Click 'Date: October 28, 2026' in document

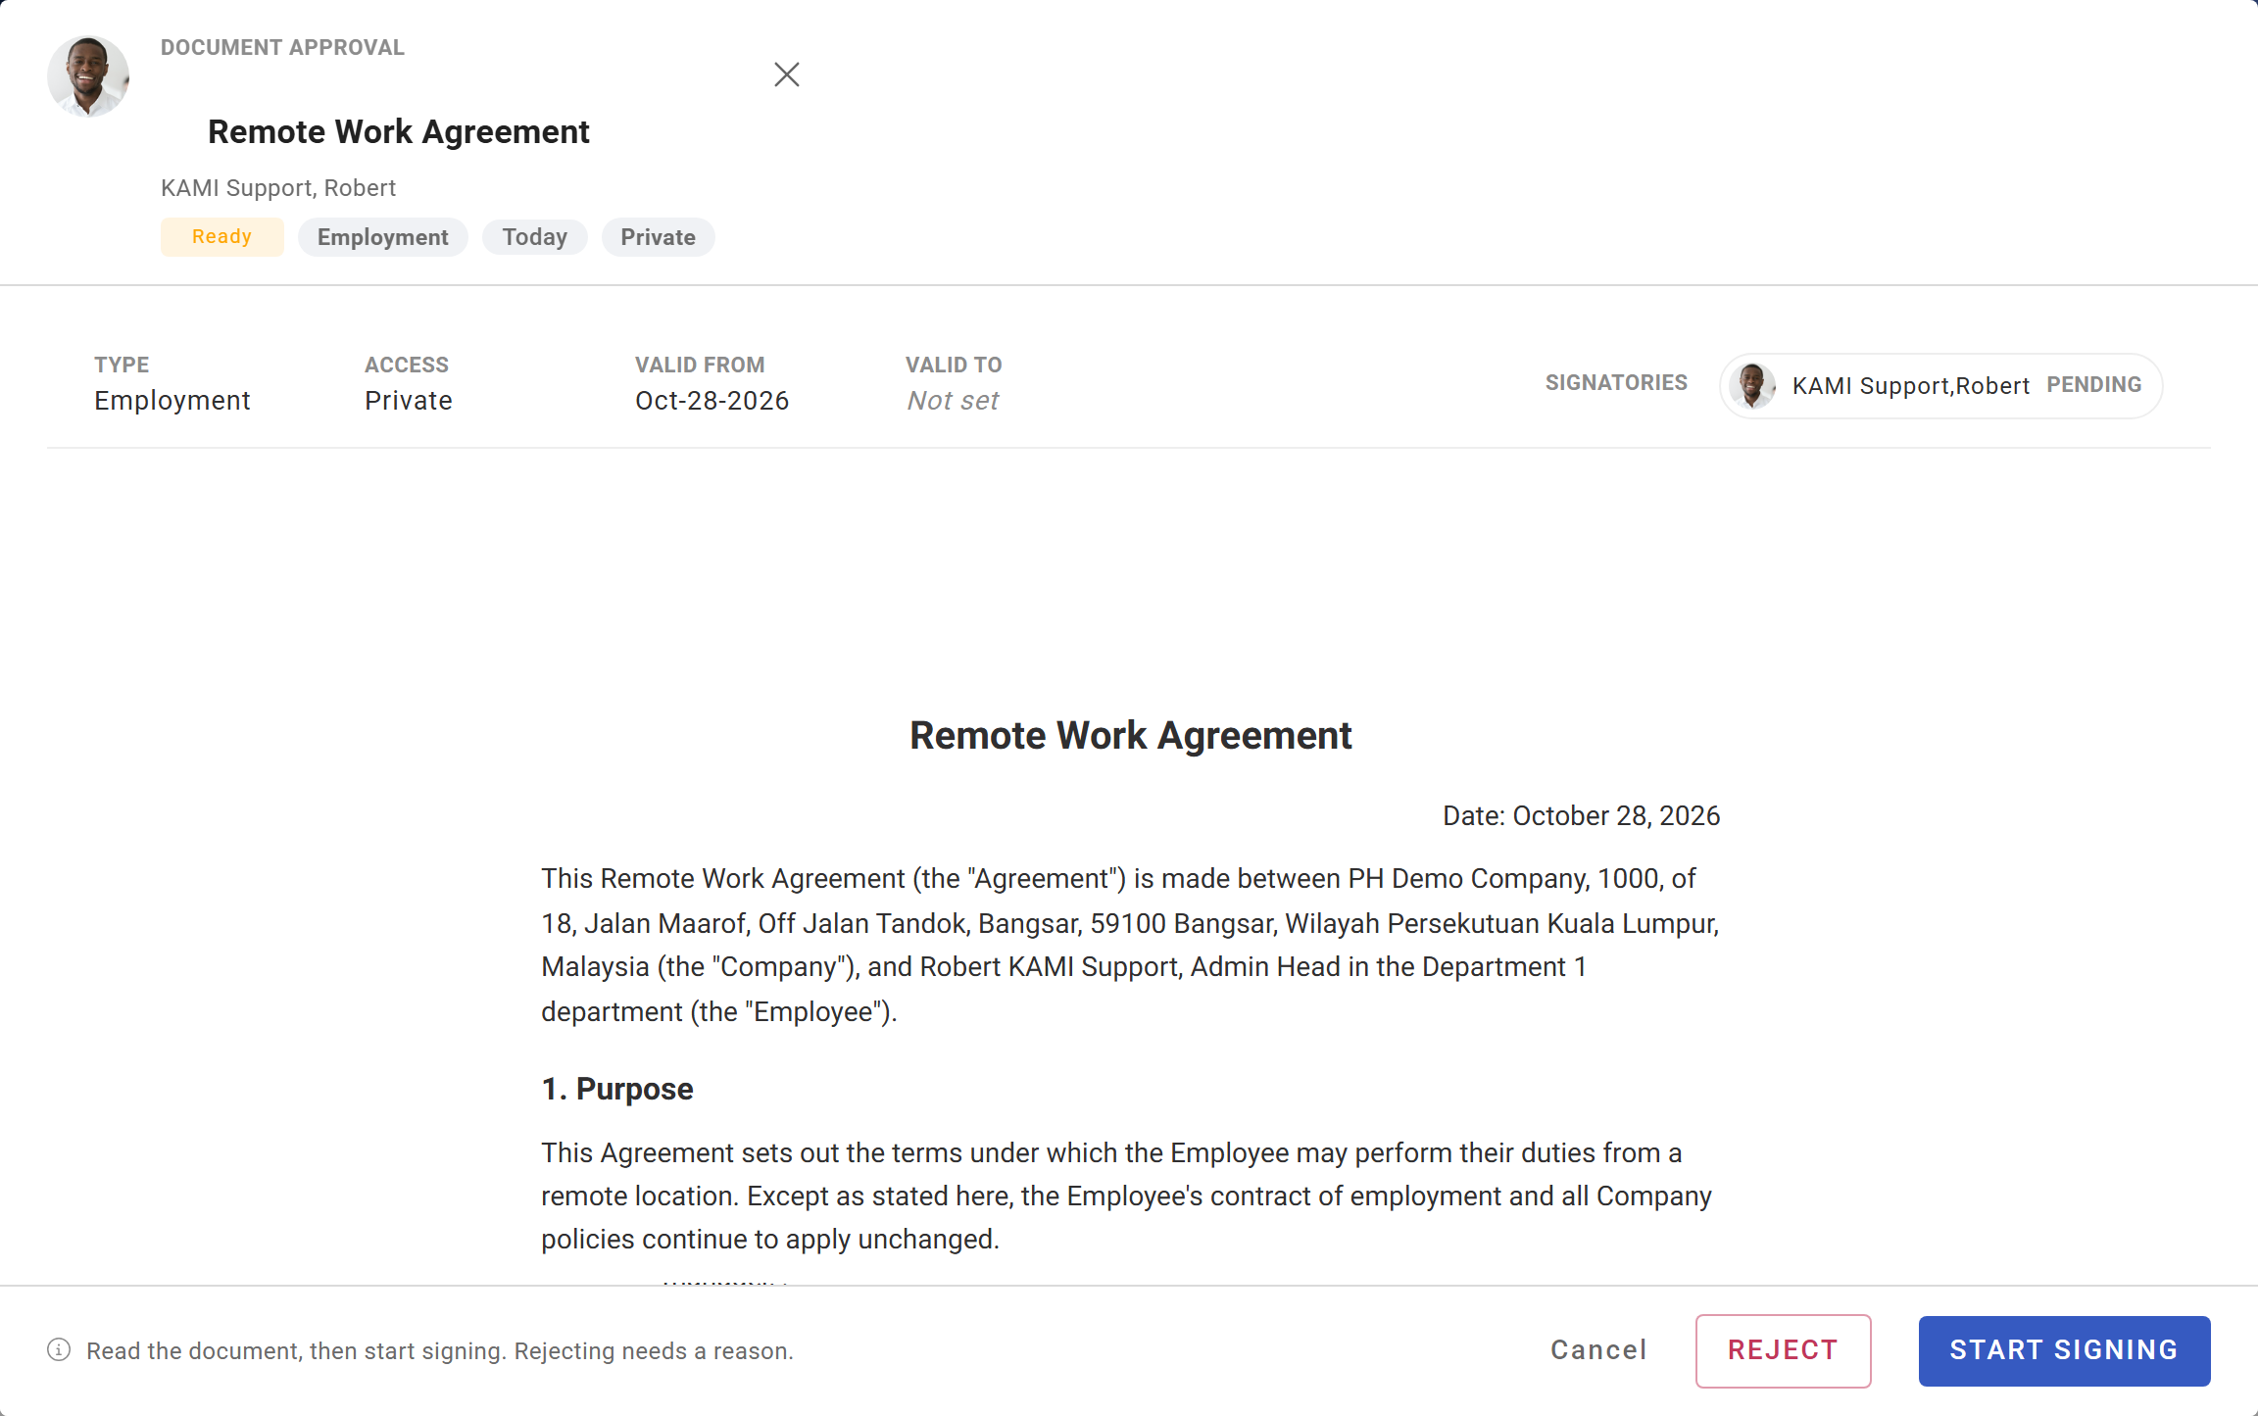point(1582,816)
